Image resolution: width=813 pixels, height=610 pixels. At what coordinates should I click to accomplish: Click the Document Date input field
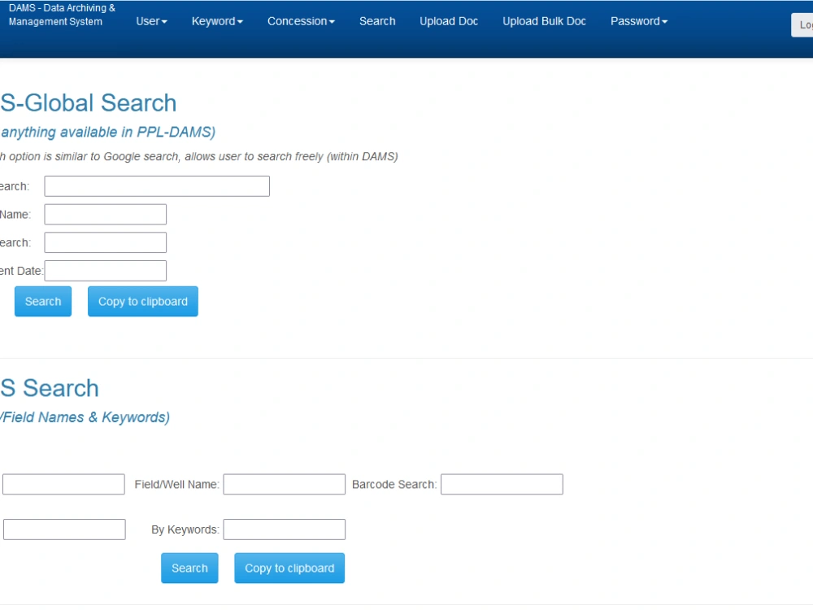[105, 270]
